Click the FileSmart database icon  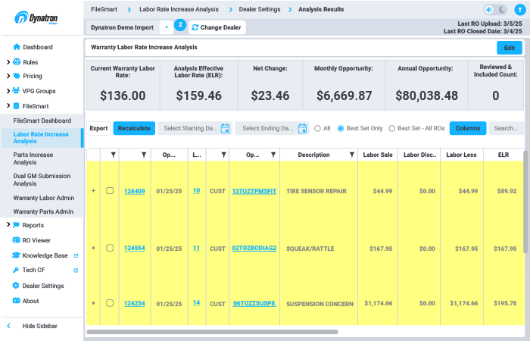click(x=16, y=106)
